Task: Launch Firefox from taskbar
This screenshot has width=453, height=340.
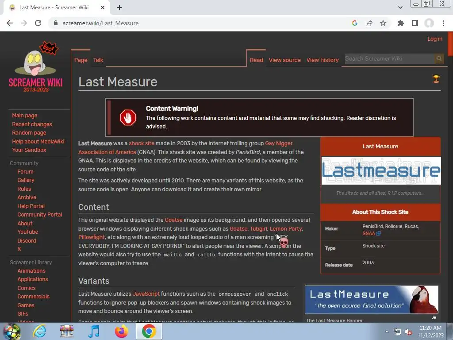Action: (121, 331)
